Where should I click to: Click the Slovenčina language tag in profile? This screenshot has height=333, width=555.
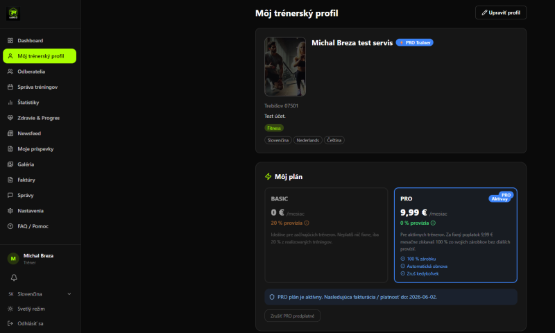point(278,141)
